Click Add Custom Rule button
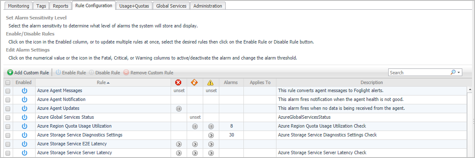 coord(28,73)
